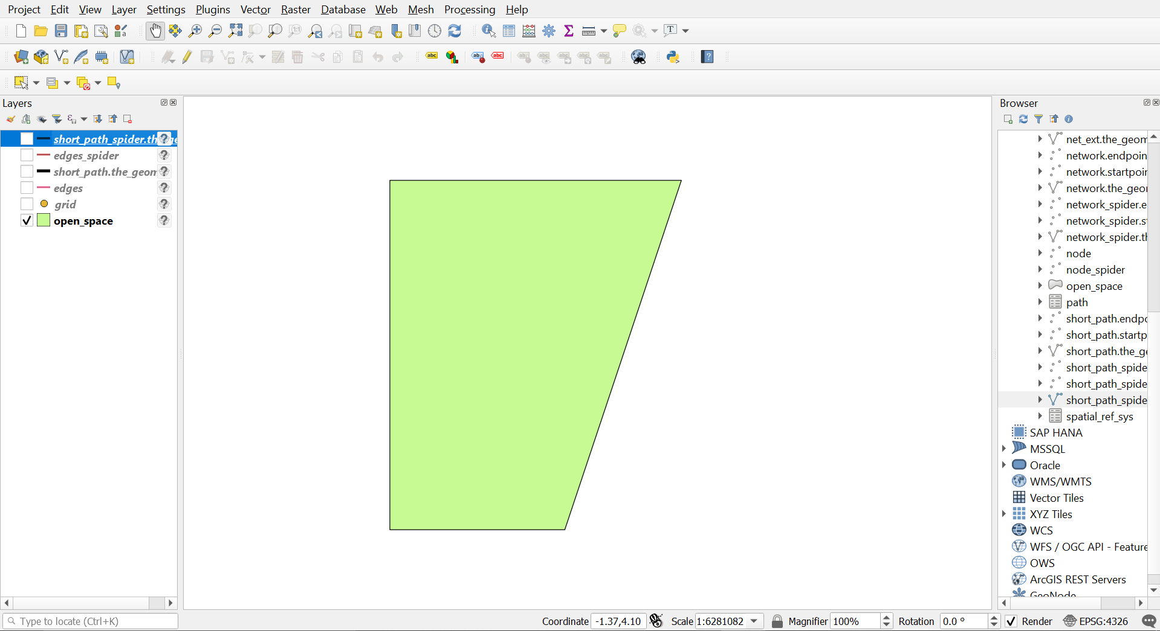The height and width of the screenshot is (631, 1160).
Task: Open the Temporal Controller clock icon
Action: [435, 31]
